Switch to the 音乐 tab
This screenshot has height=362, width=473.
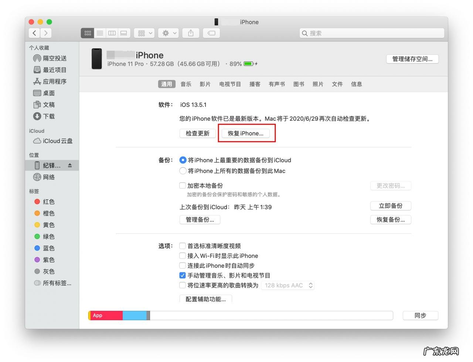(x=186, y=84)
